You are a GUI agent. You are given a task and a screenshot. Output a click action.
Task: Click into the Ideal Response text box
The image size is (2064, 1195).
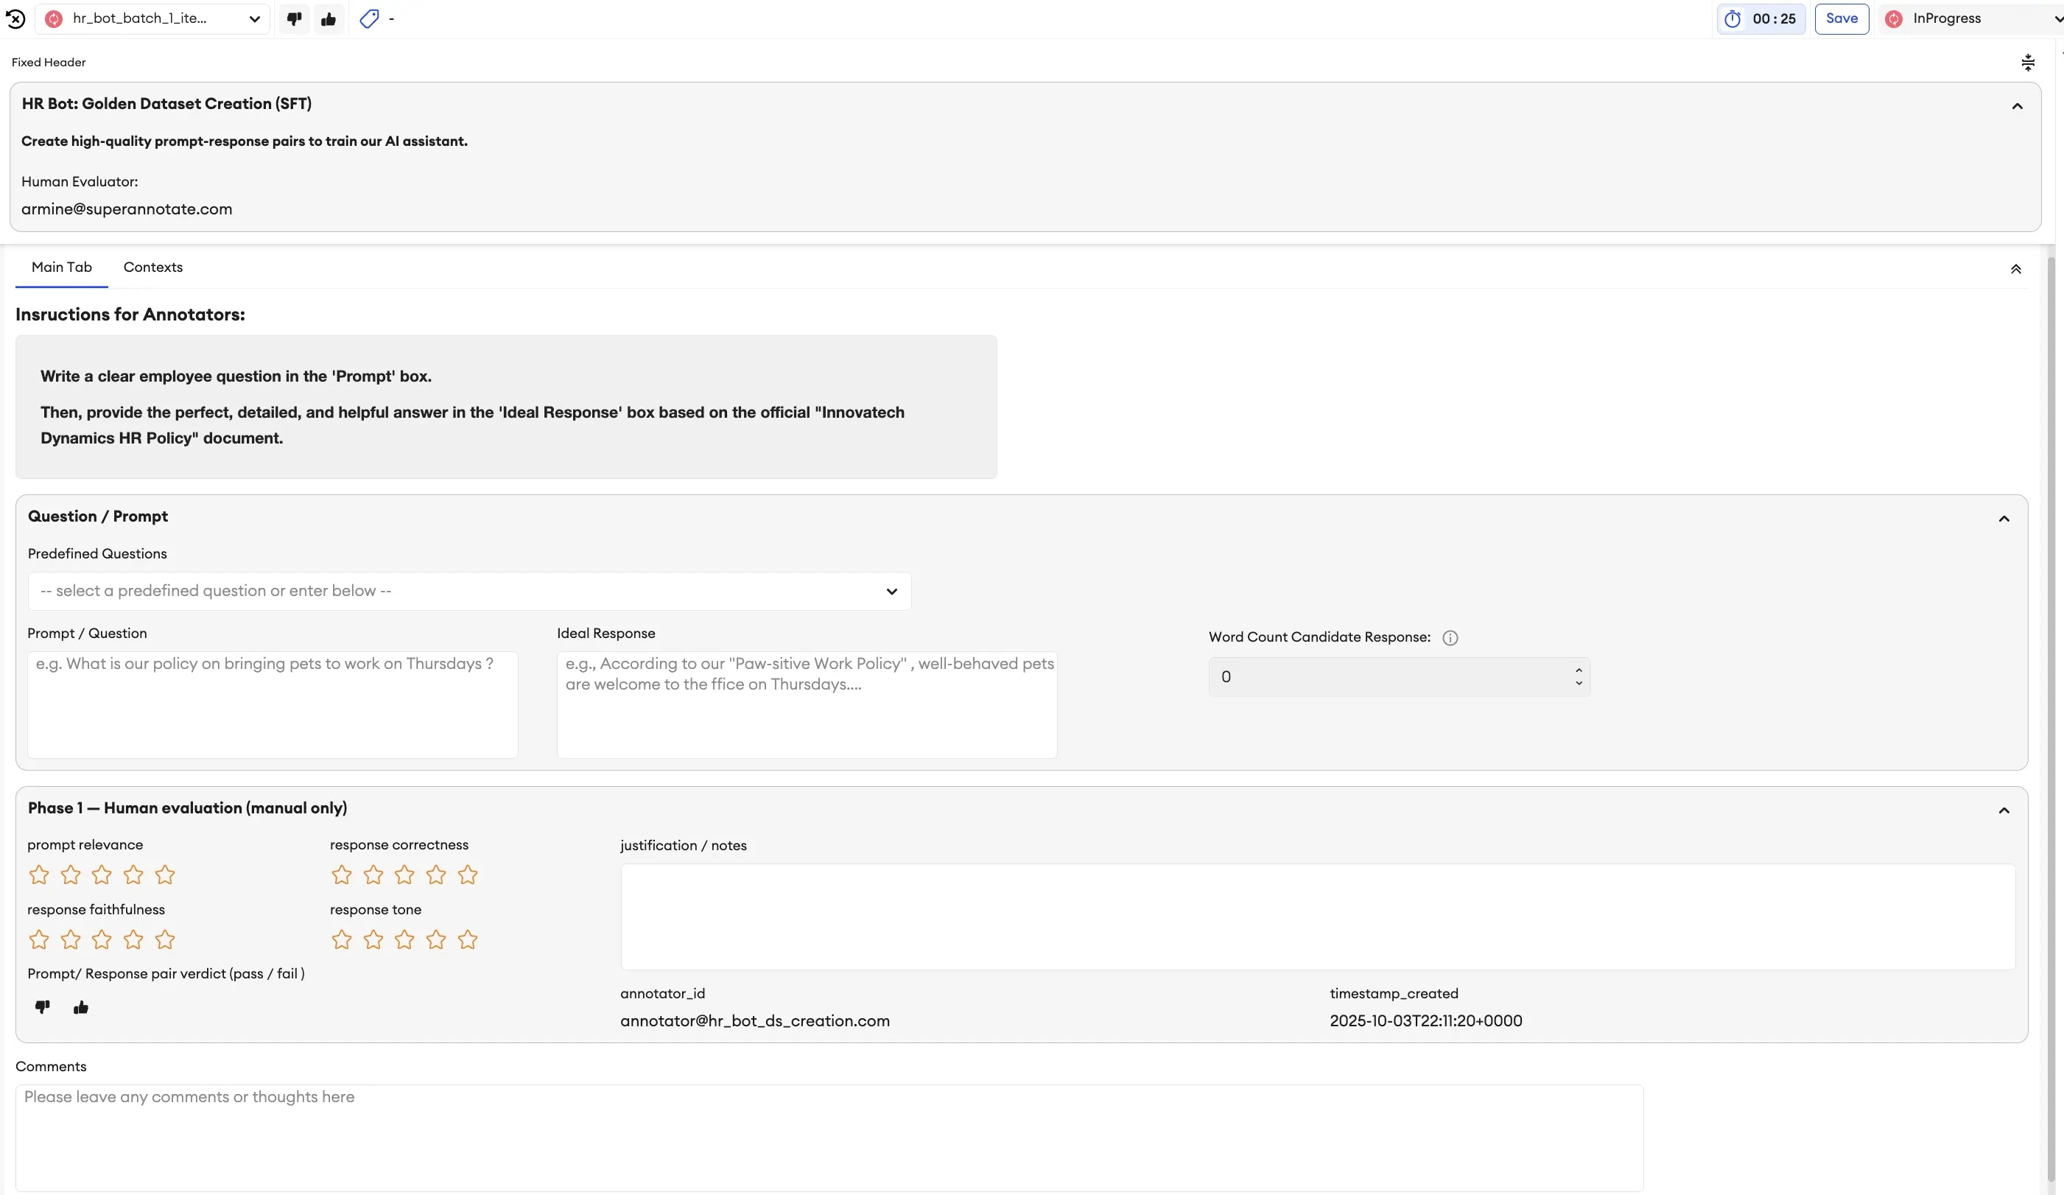807,704
